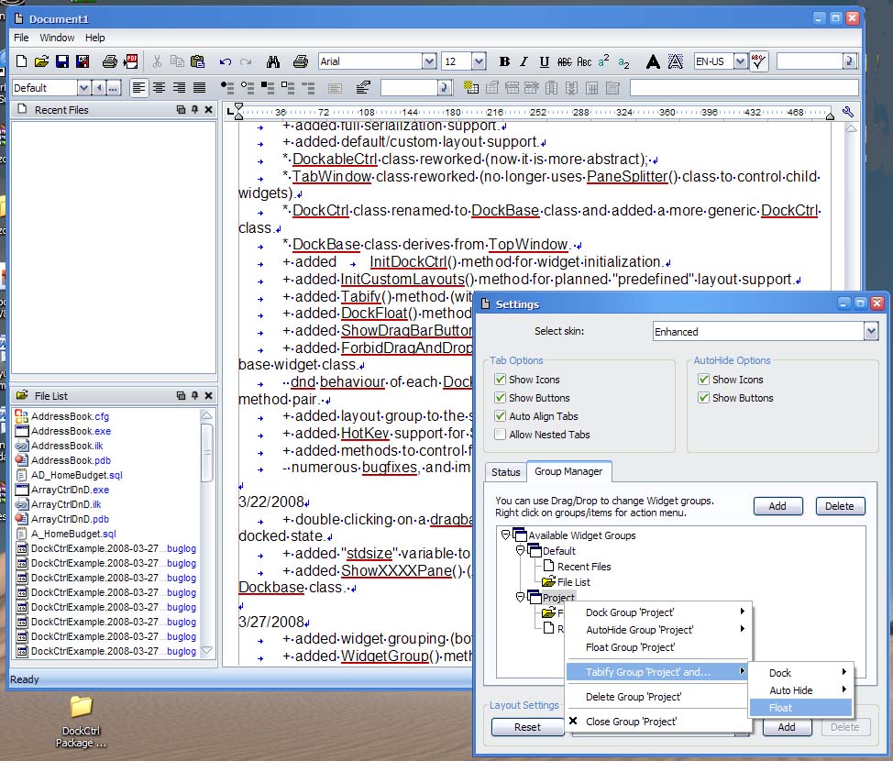Center-align text with toolbar icon
893x761 pixels.
(x=160, y=87)
